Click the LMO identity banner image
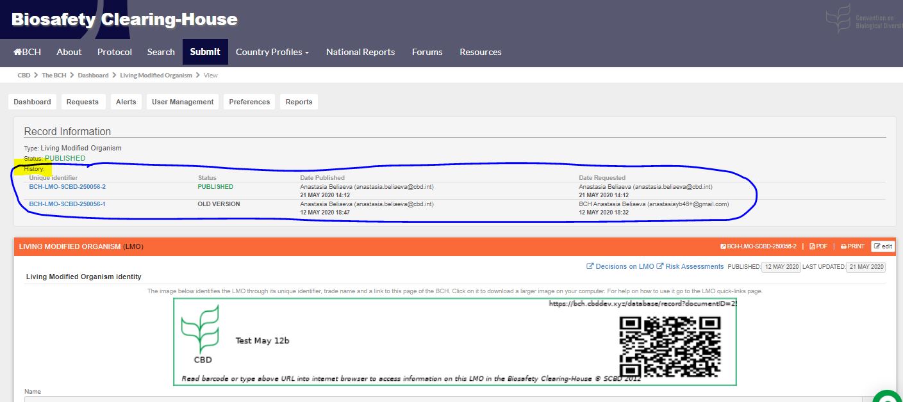 385,342
